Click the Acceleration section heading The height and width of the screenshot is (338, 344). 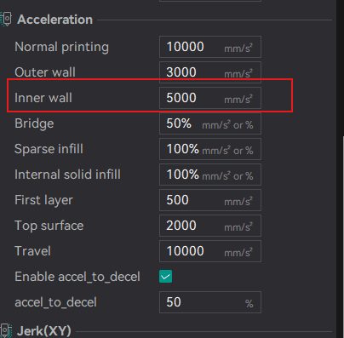coord(54,20)
